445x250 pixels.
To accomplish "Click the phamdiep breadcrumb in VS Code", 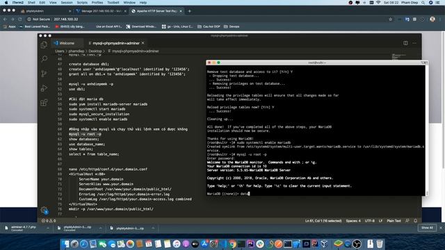I will [x=76, y=51].
